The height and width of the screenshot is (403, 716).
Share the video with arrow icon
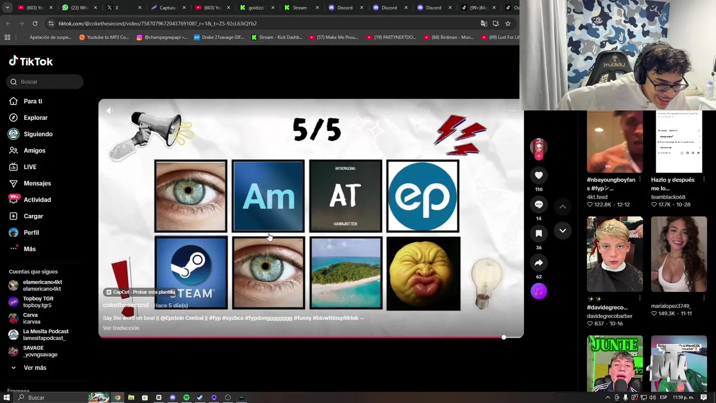click(x=539, y=263)
